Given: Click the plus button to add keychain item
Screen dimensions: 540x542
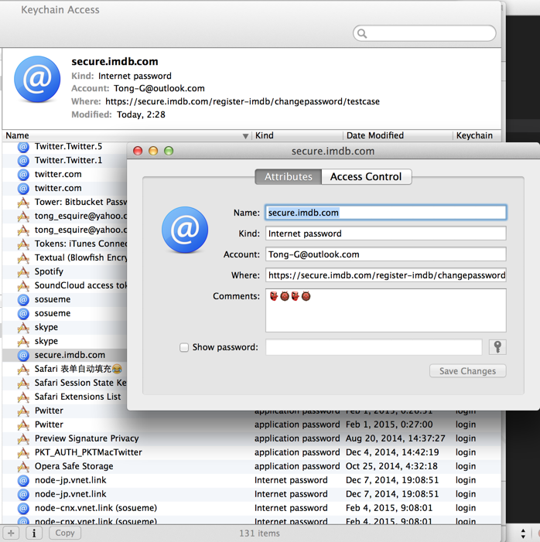Looking at the screenshot, I should pyautogui.click(x=11, y=533).
